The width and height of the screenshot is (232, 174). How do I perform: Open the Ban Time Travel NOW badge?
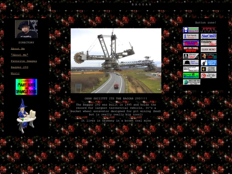191,49
